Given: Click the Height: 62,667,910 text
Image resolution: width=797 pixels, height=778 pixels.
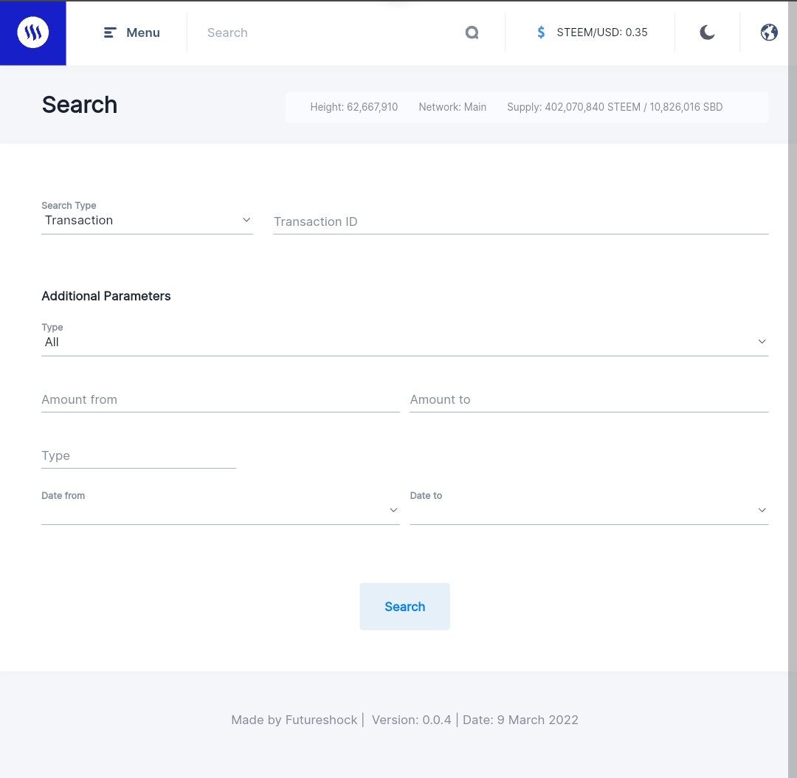Looking at the screenshot, I should [353, 107].
